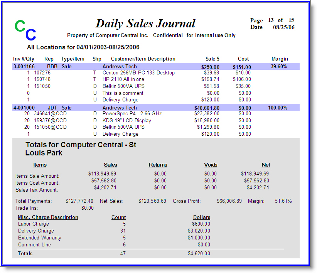The height and width of the screenshot is (273, 317).
Task: Click the CC company logo
Action: pos(25,30)
